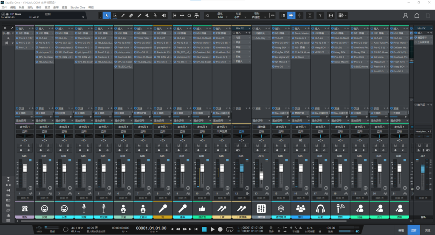Click the headphones icon on channel 17
The height and width of the screenshot is (235, 435).
321,208
